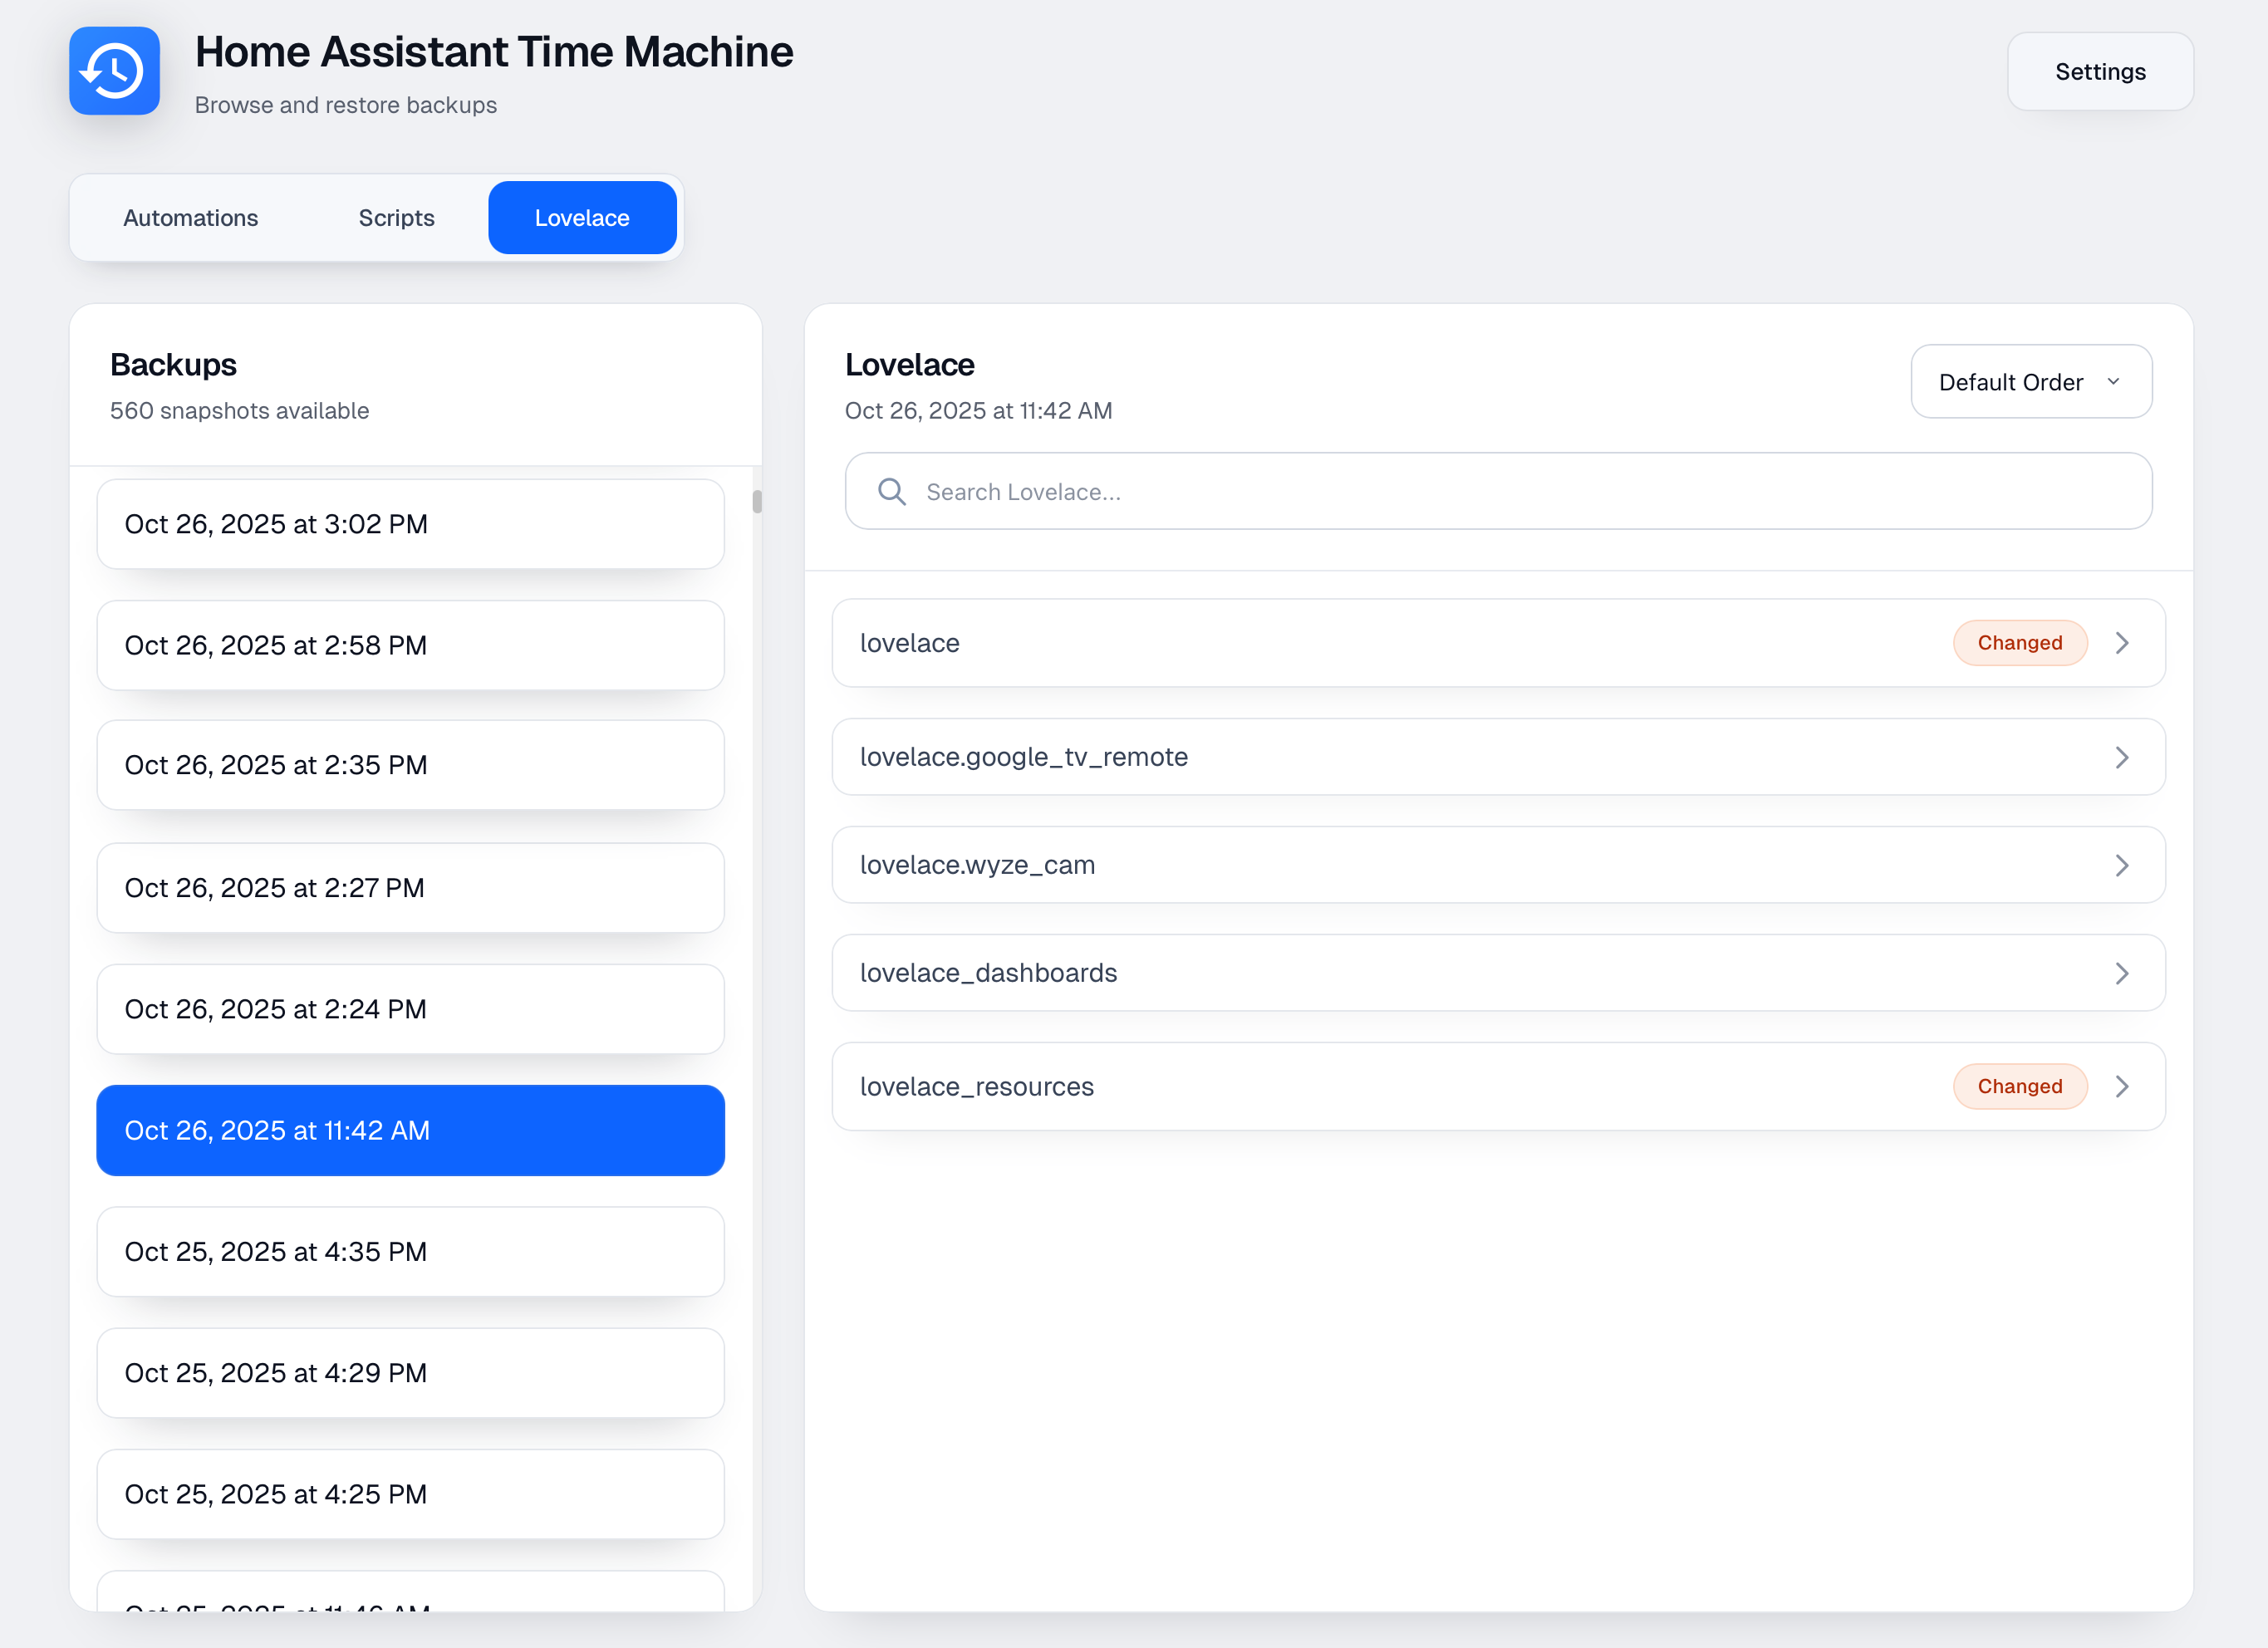Select backup Oct 25, 2025 at 4:35 PM
The width and height of the screenshot is (2268, 1648).
tap(410, 1251)
